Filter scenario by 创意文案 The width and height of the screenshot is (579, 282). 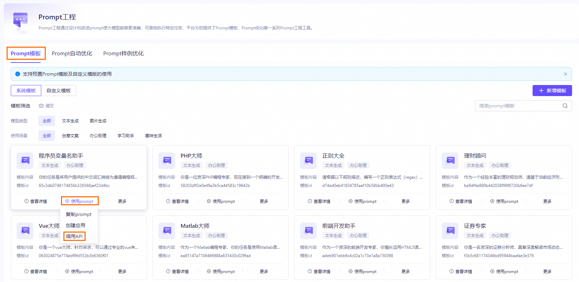coord(70,135)
